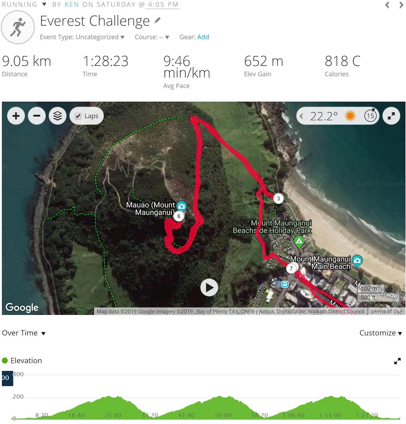Toggle the Laps checkbox
Image resolution: width=406 pixels, height=424 pixels.
(78, 116)
